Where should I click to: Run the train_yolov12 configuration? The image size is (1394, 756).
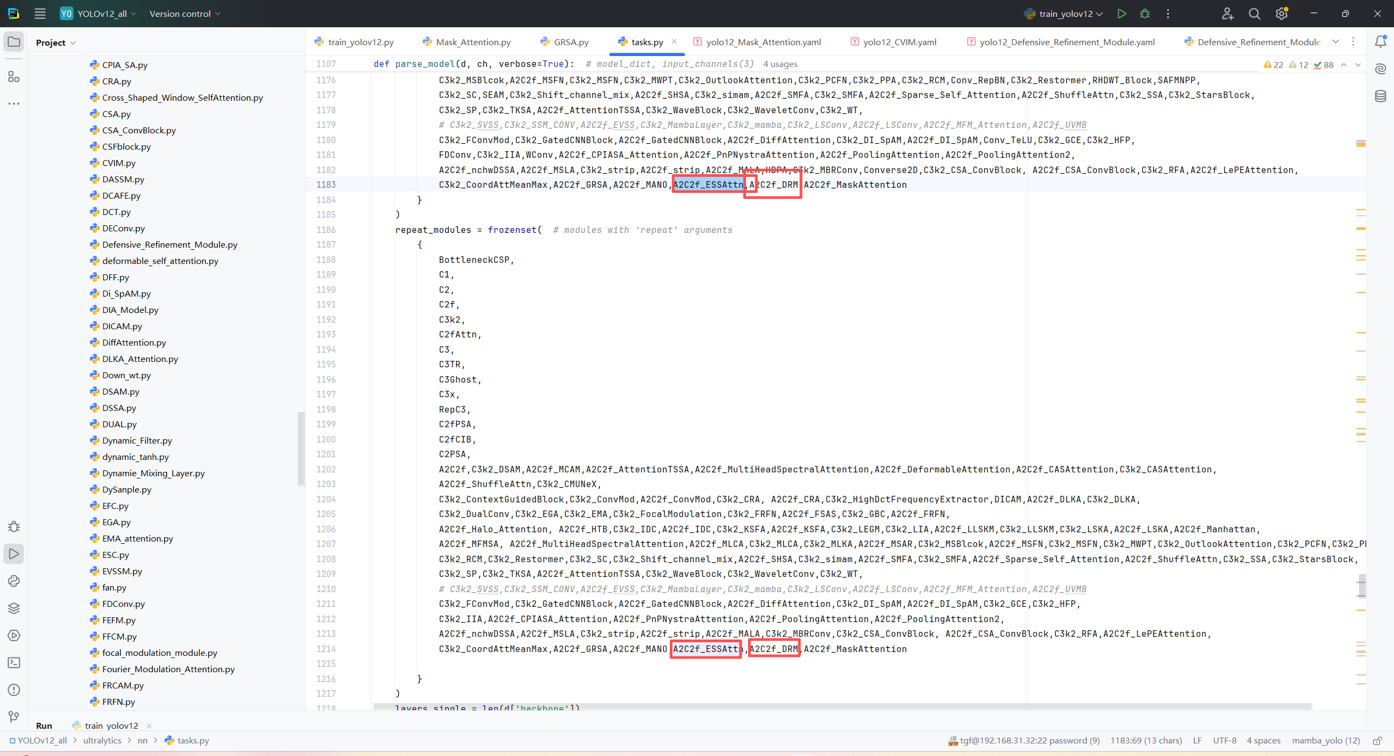point(1121,14)
